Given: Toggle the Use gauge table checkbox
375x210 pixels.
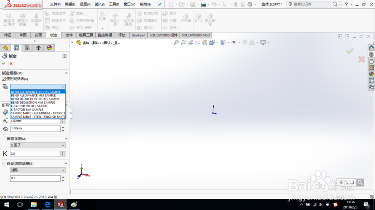Looking at the screenshot, I should tap(4, 79).
